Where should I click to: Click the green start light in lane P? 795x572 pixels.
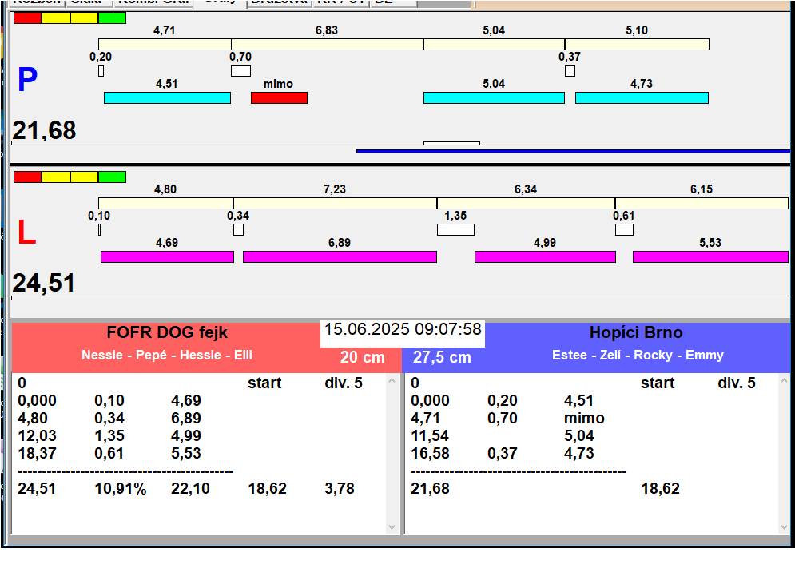(112, 18)
